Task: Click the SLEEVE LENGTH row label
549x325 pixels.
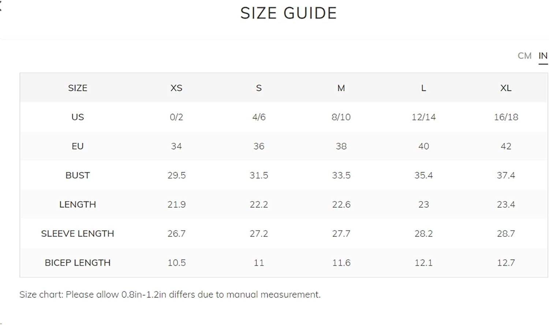Action: [x=78, y=234]
